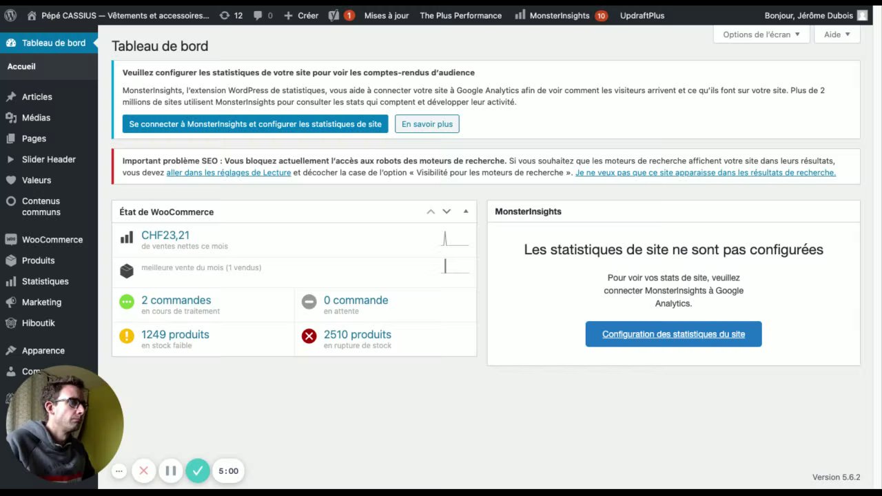The width and height of the screenshot is (882, 496).
Task: Click the webcam bubble overlay
Action: [63, 424]
